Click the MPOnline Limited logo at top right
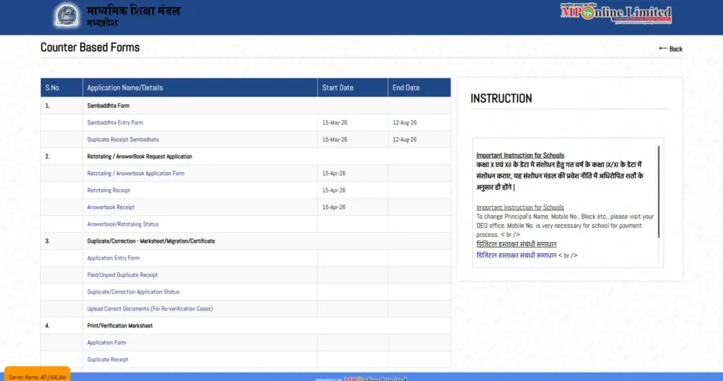This screenshot has width=723, height=381. [x=616, y=13]
